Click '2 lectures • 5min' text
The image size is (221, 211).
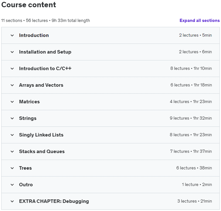click(195, 35)
